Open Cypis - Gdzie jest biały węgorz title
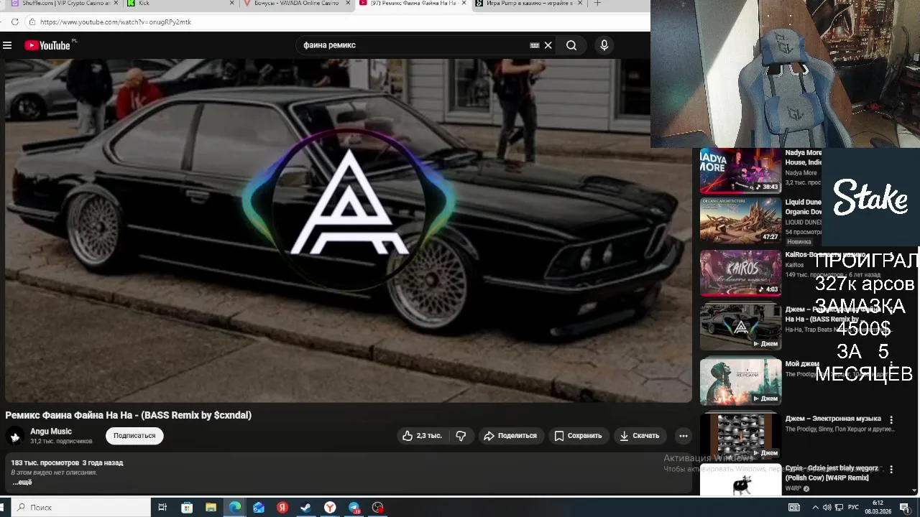The width and height of the screenshot is (920, 517). pos(832,473)
